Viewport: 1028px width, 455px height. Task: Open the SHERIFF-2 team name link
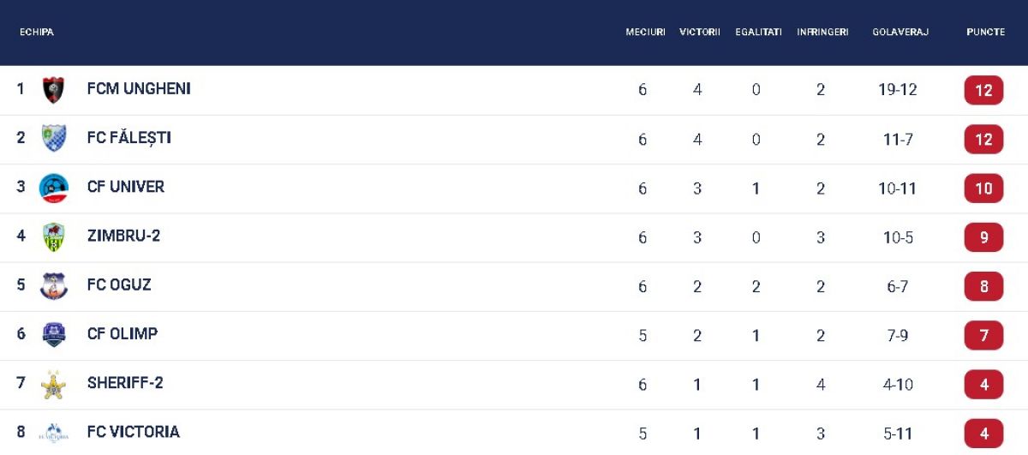tap(125, 384)
